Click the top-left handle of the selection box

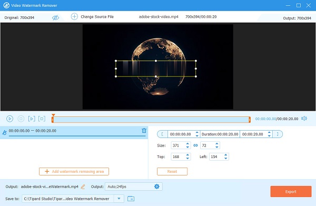coord(116,61)
